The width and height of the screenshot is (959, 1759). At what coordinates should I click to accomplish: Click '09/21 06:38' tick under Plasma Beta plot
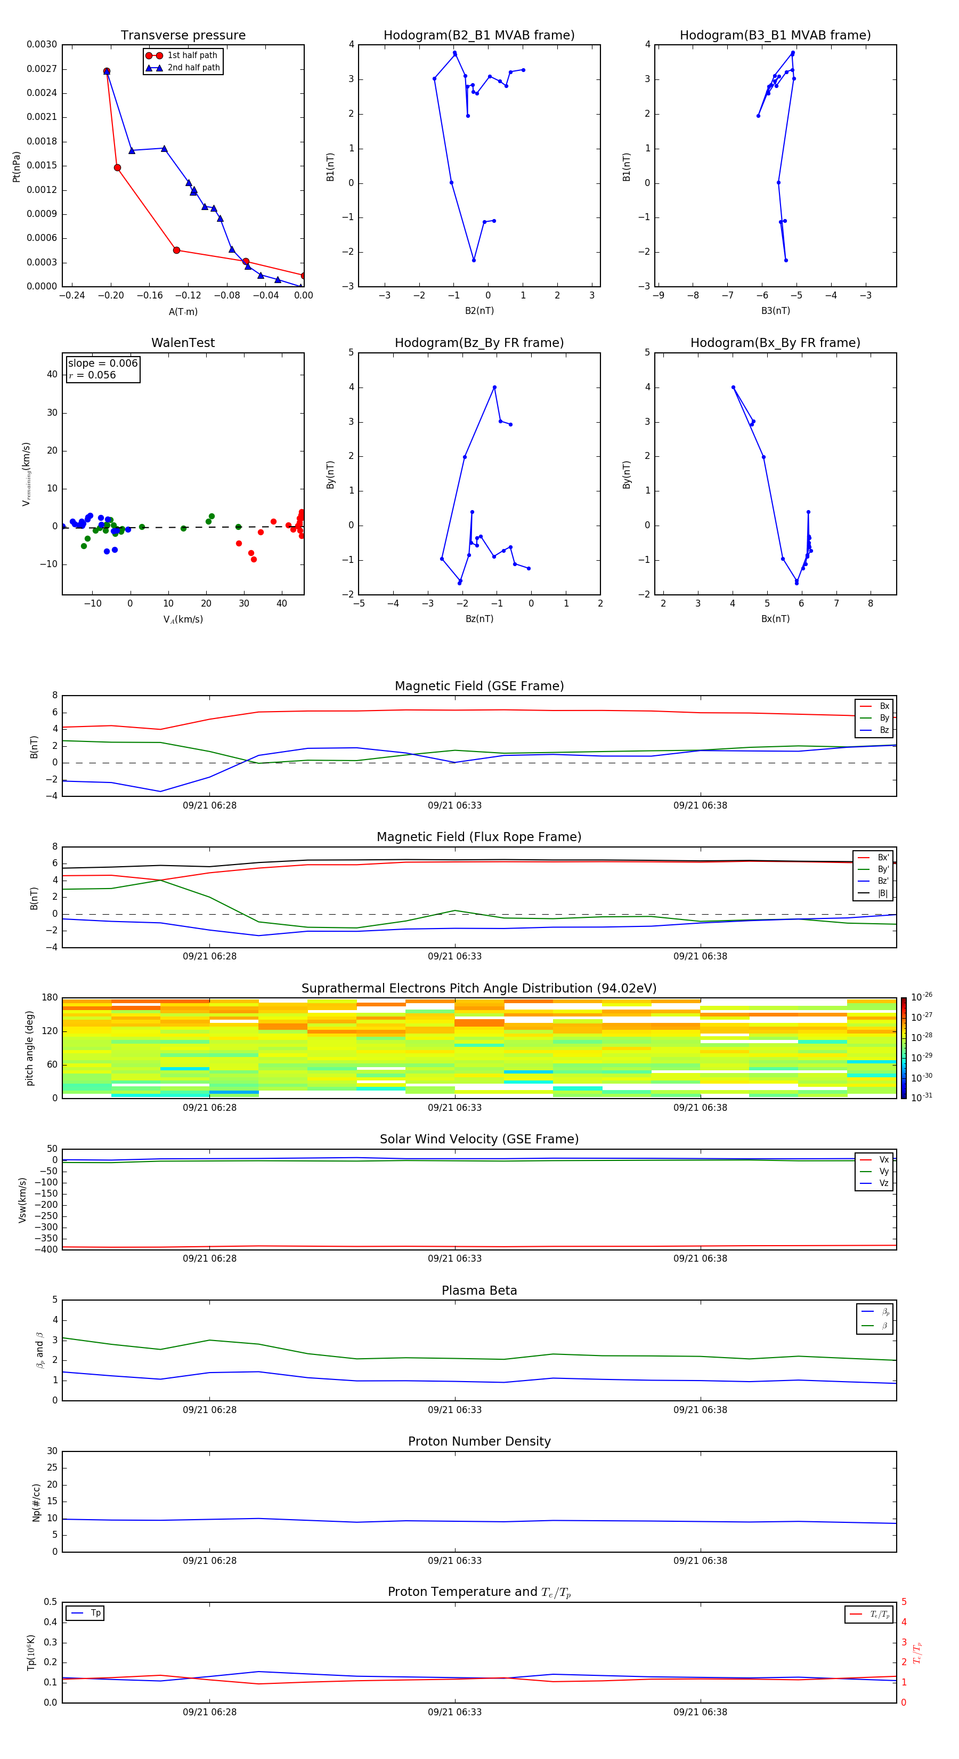[700, 1409]
